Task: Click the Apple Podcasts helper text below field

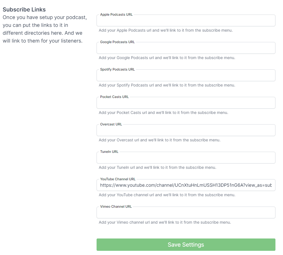Action: coord(165,30)
